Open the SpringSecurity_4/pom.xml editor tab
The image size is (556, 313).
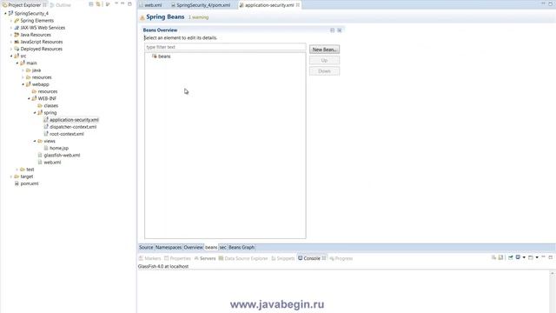201,5
